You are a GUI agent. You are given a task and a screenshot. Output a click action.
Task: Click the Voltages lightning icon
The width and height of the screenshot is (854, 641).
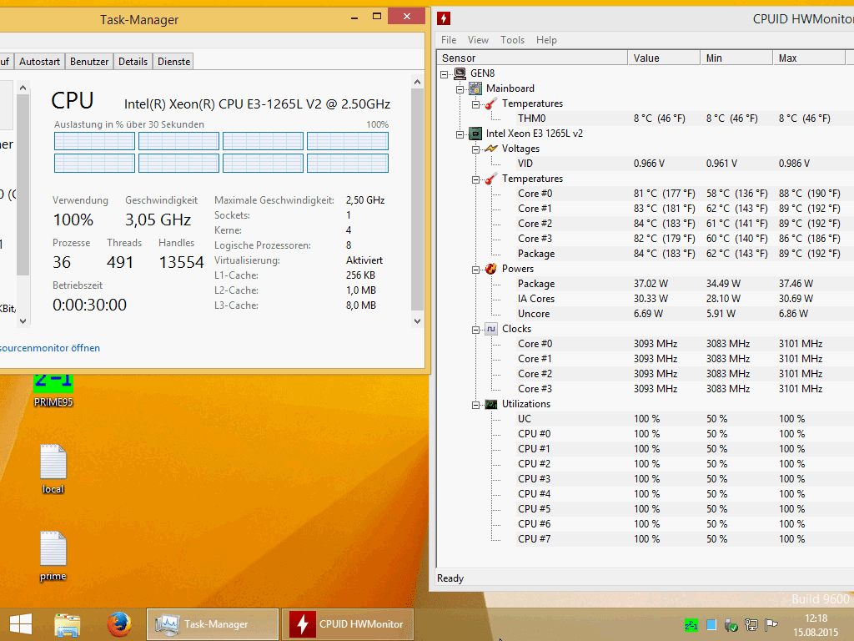coord(491,149)
